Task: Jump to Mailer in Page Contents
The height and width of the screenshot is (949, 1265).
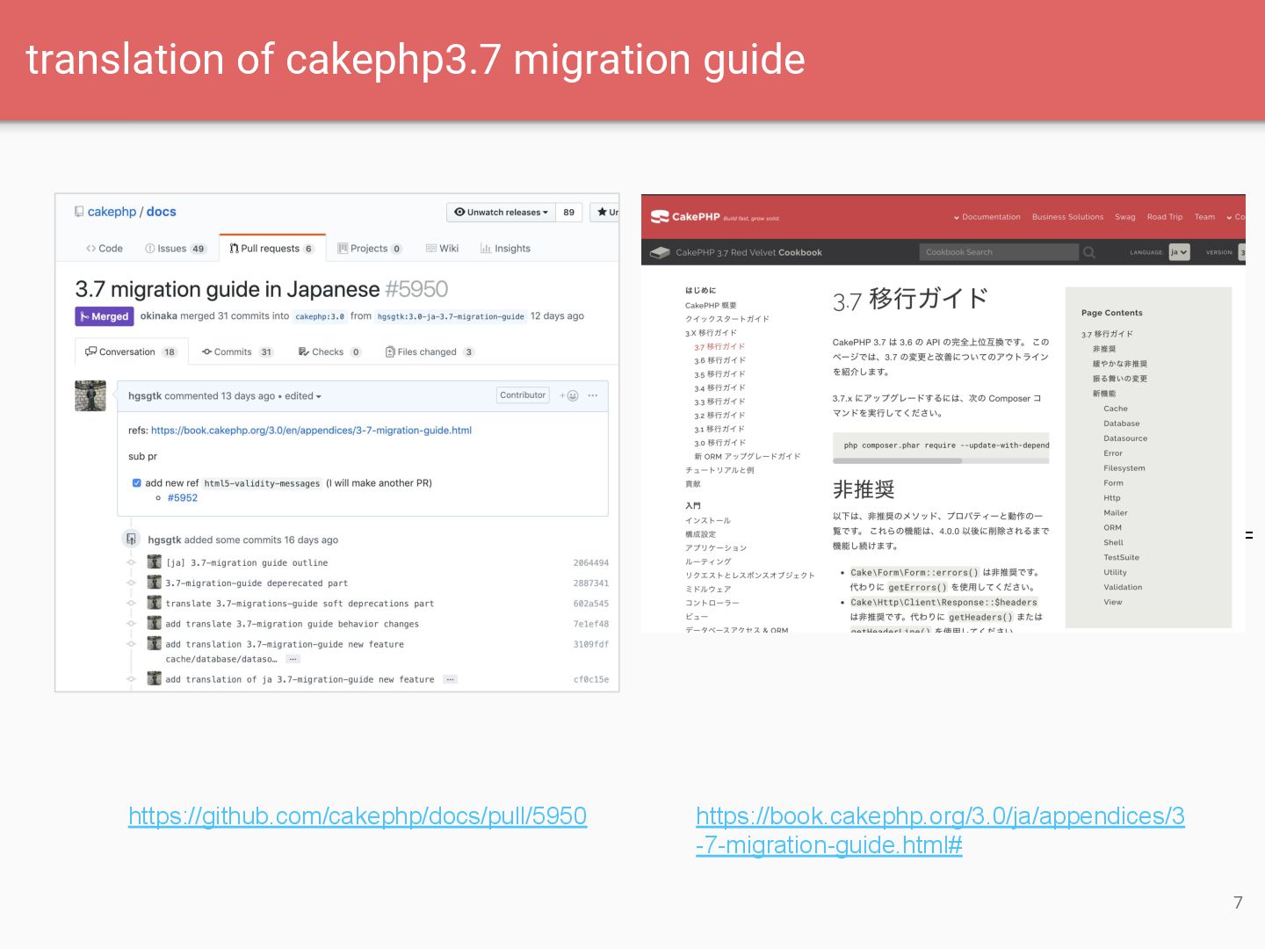Action: (x=1116, y=513)
